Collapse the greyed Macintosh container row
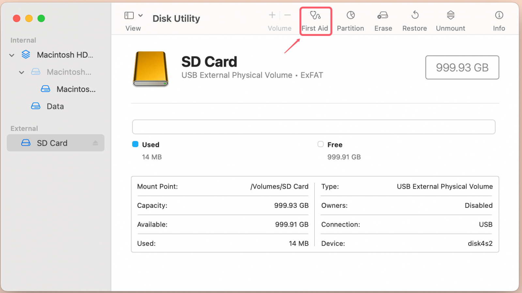Screen dimensions: 522x293 pos(22,73)
